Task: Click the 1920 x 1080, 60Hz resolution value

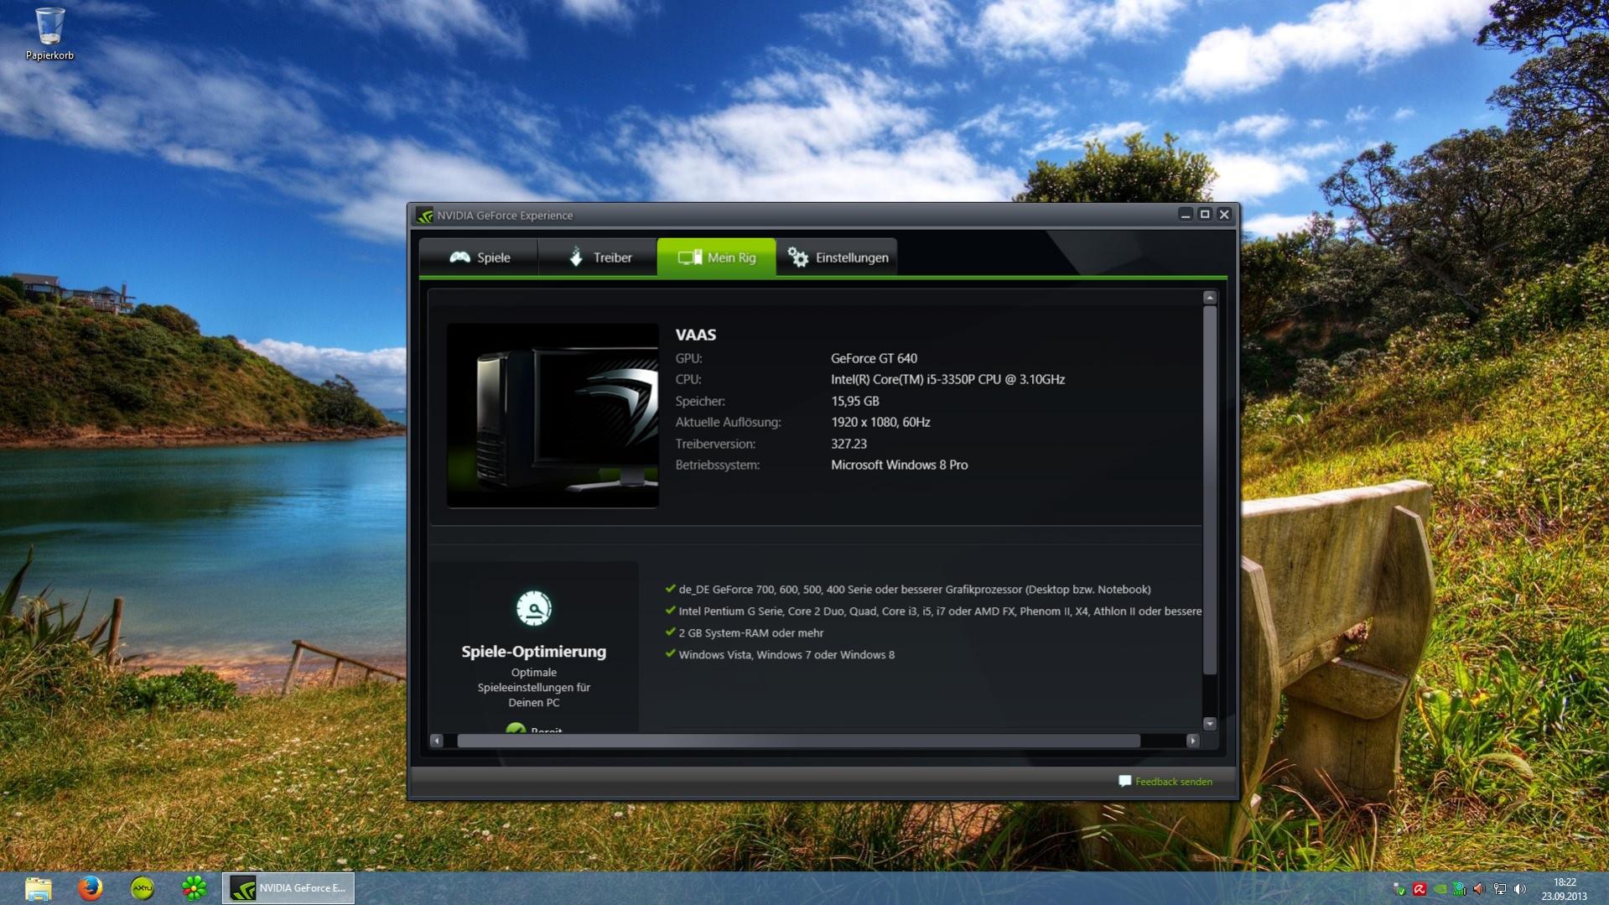Action: pyautogui.click(x=880, y=422)
